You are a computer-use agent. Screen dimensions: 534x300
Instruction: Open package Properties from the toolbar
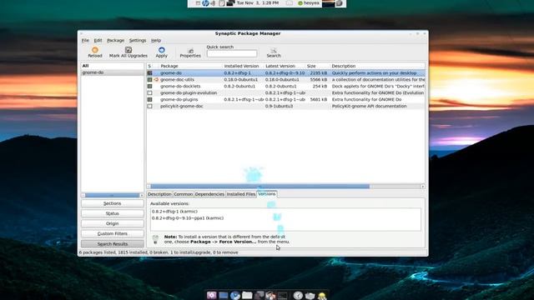point(190,51)
